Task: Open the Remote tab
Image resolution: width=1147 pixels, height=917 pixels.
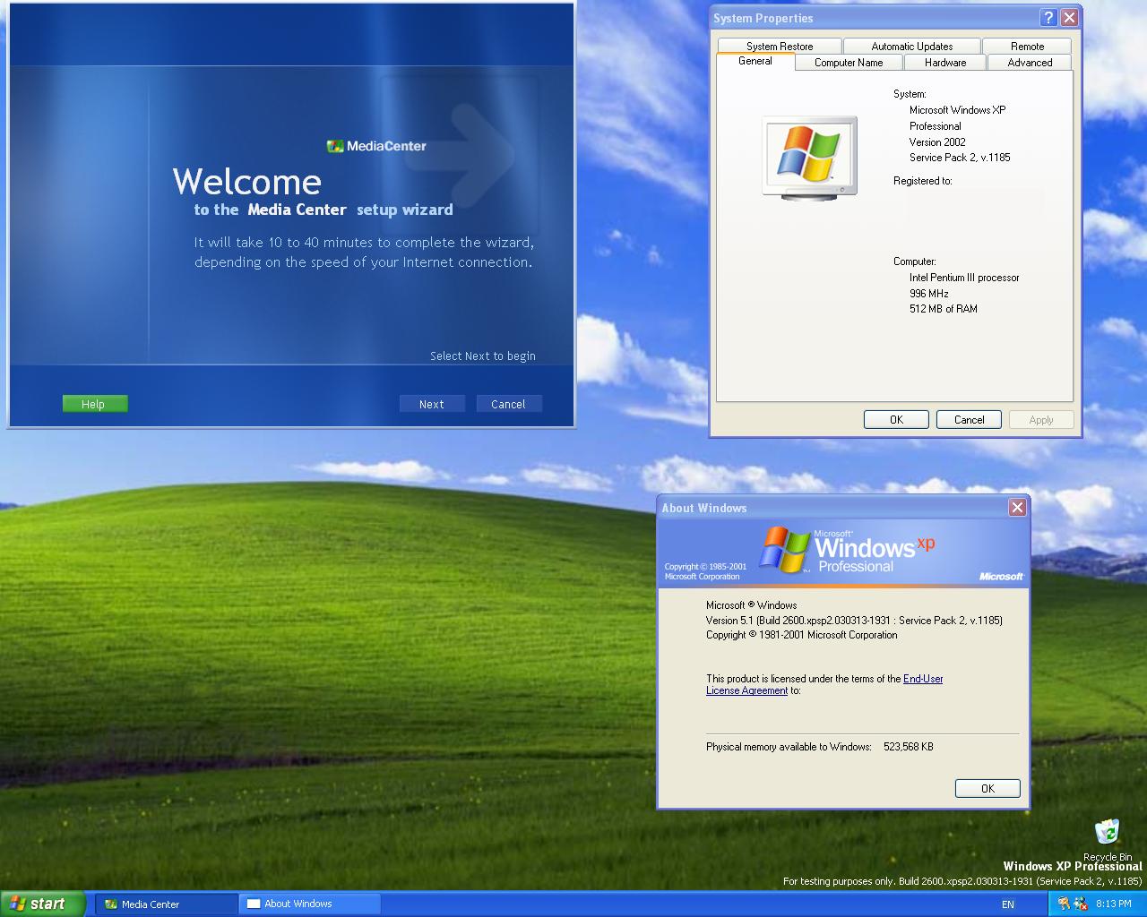Action: pos(1028,46)
